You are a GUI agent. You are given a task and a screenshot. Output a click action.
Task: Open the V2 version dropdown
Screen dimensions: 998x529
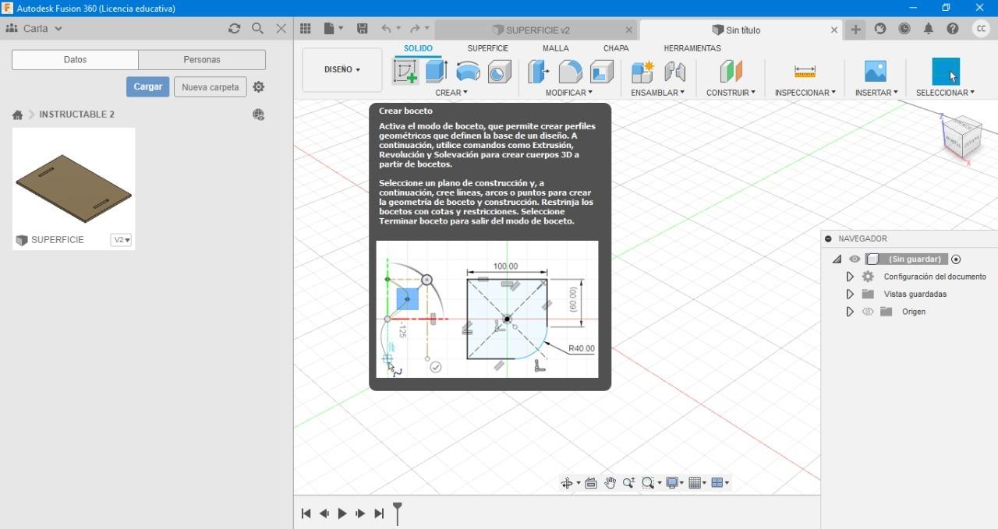point(121,240)
